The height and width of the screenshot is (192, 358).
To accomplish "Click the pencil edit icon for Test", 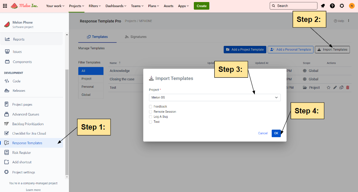I will (335, 88).
